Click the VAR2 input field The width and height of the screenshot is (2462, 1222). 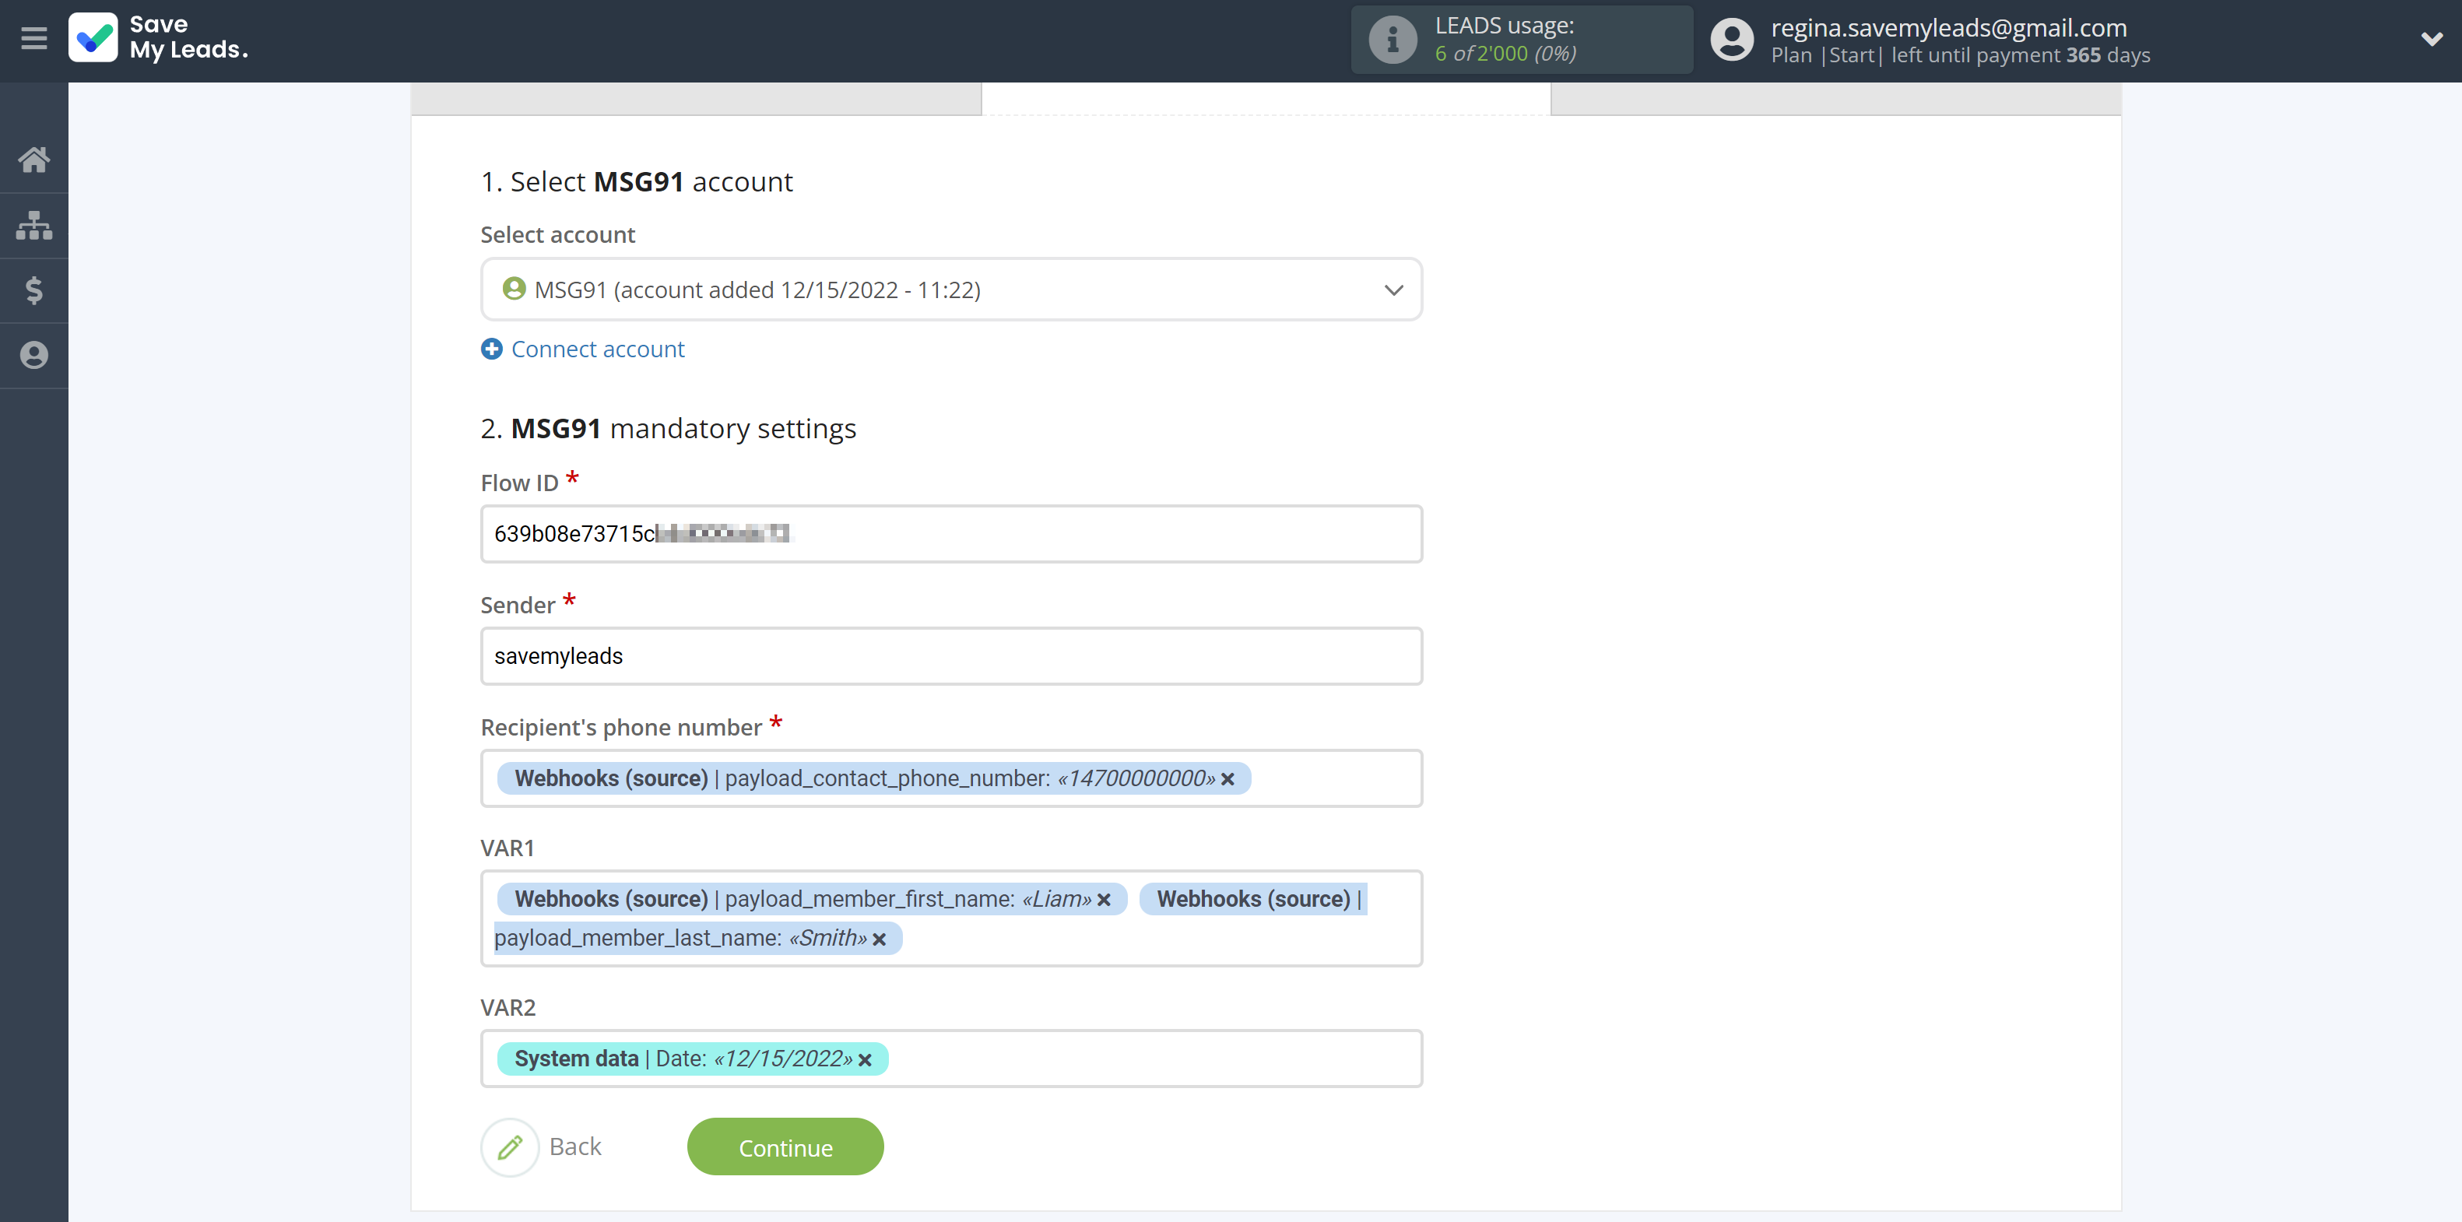(x=951, y=1058)
